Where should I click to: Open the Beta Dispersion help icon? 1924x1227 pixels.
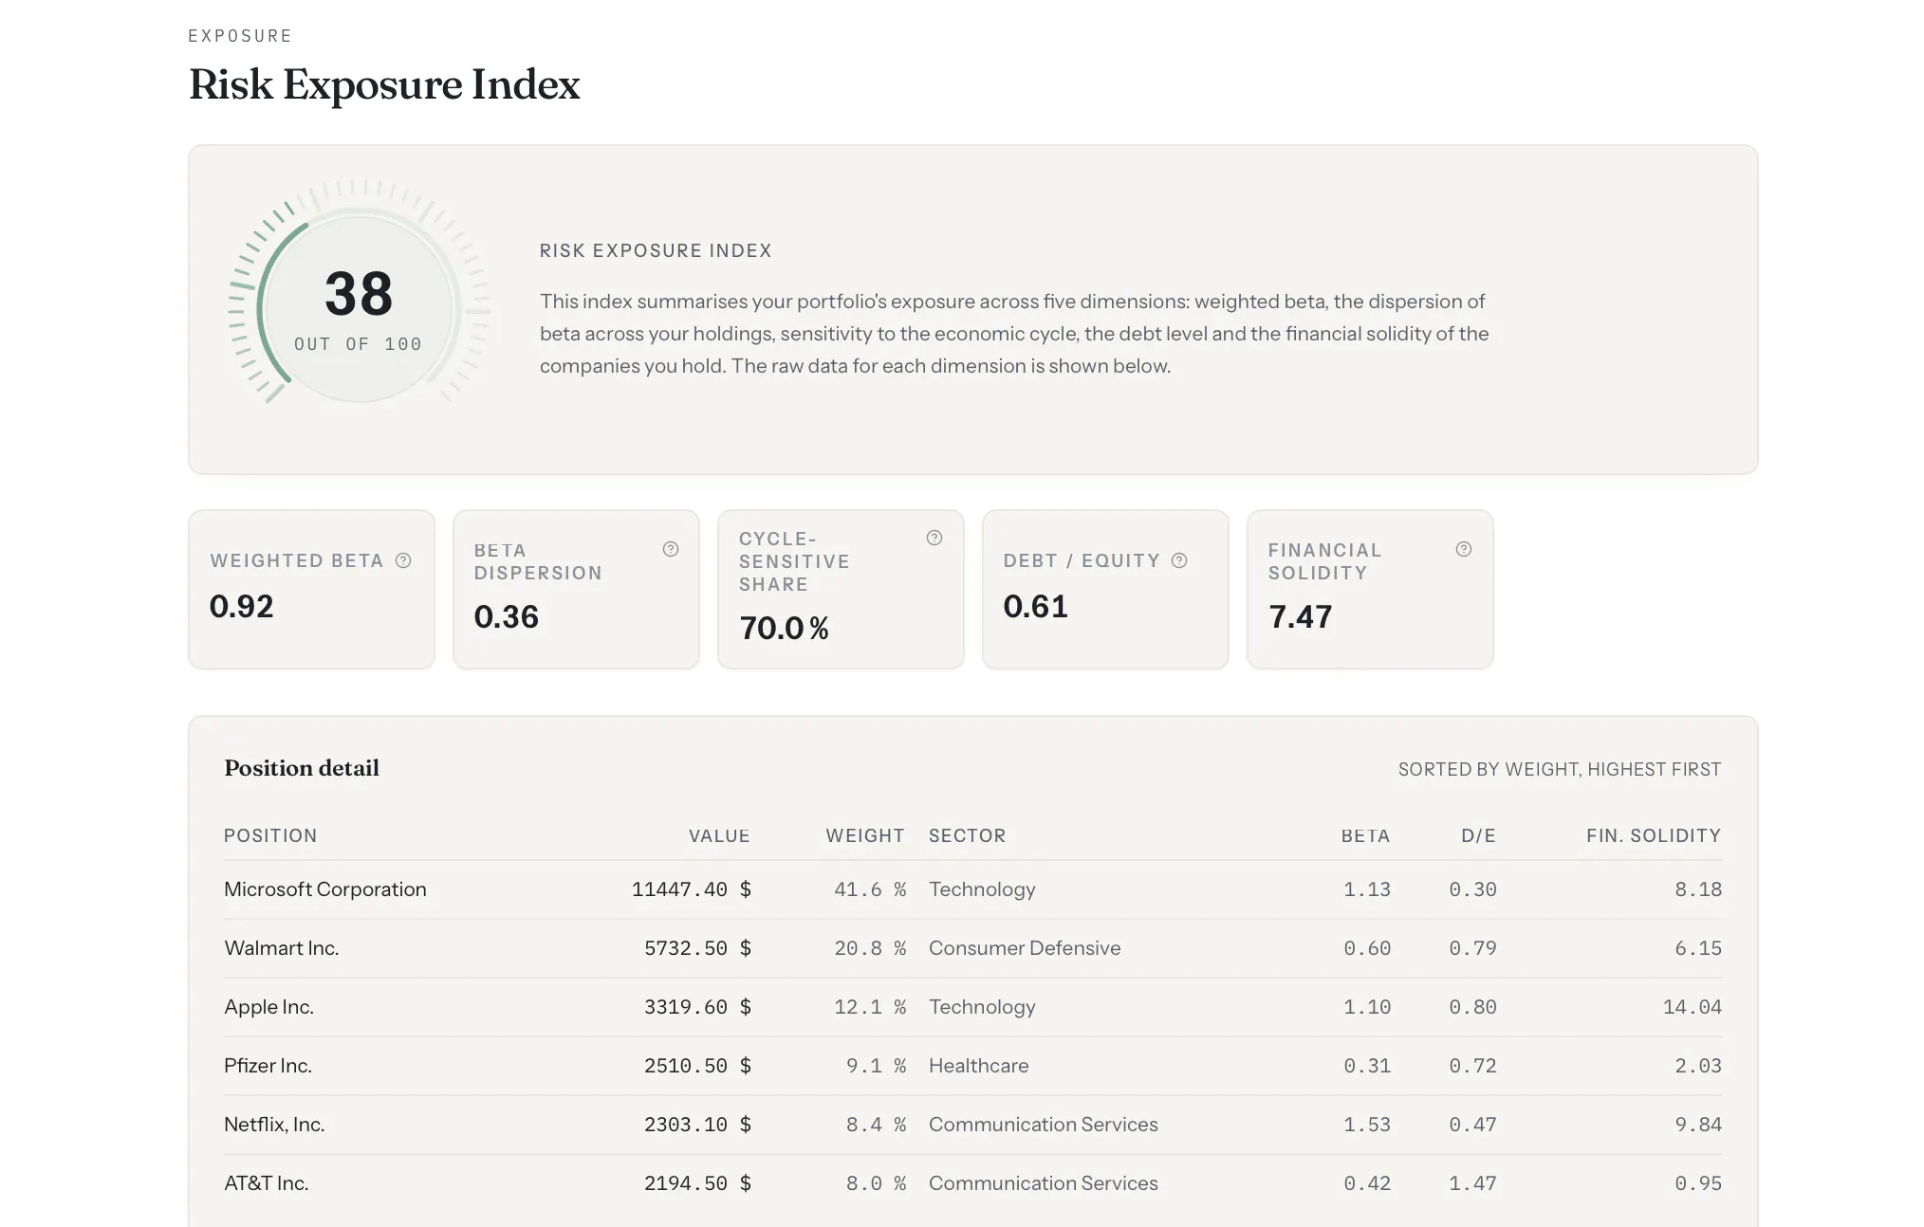671,549
